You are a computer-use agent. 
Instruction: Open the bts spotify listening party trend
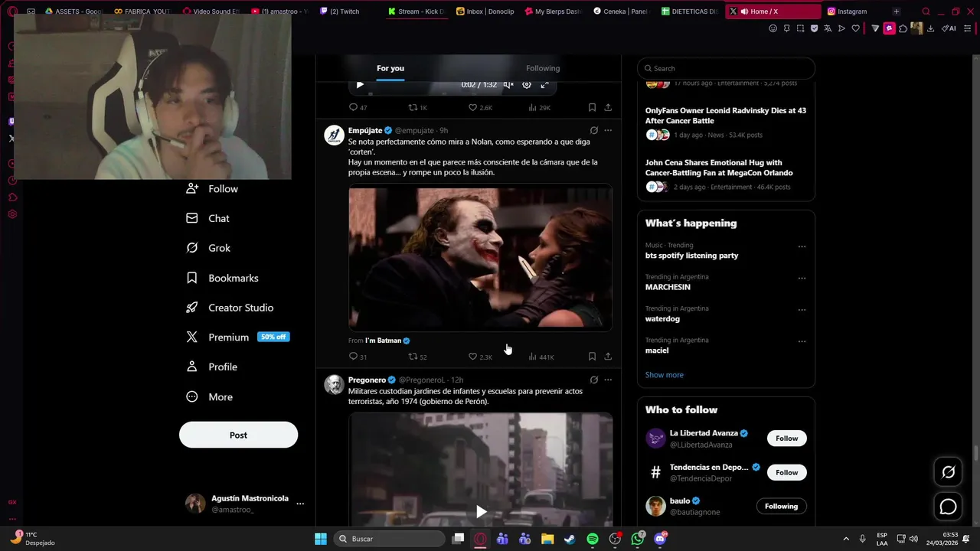(691, 256)
